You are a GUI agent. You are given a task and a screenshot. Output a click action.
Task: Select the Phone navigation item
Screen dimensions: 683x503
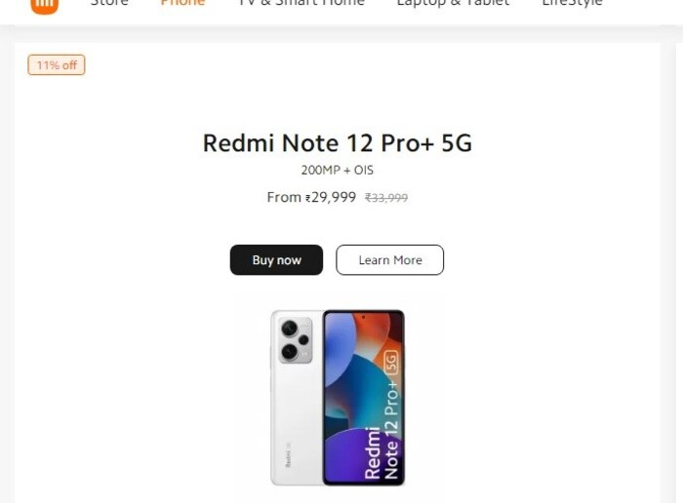(x=182, y=3)
